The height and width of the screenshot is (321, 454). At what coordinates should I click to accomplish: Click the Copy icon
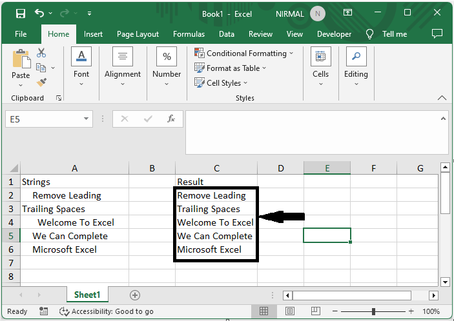pyautogui.click(x=41, y=68)
